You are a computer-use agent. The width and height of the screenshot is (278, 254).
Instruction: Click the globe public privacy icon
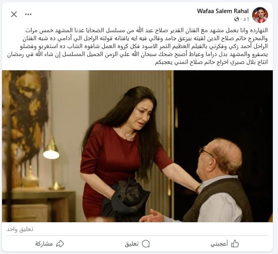click(237, 19)
